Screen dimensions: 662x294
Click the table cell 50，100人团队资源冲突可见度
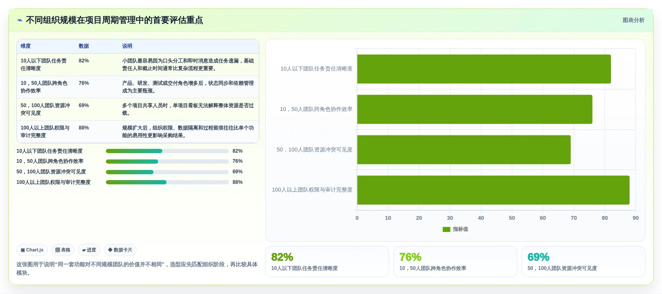(x=45, y=109)
